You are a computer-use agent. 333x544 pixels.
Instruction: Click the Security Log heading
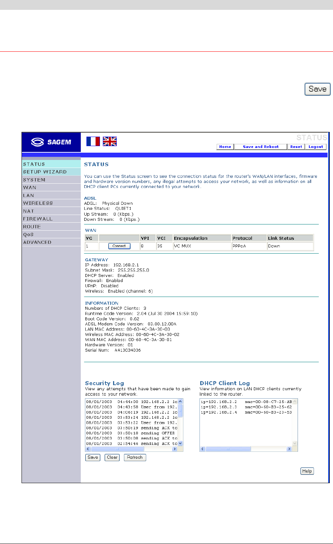(104, 383)
